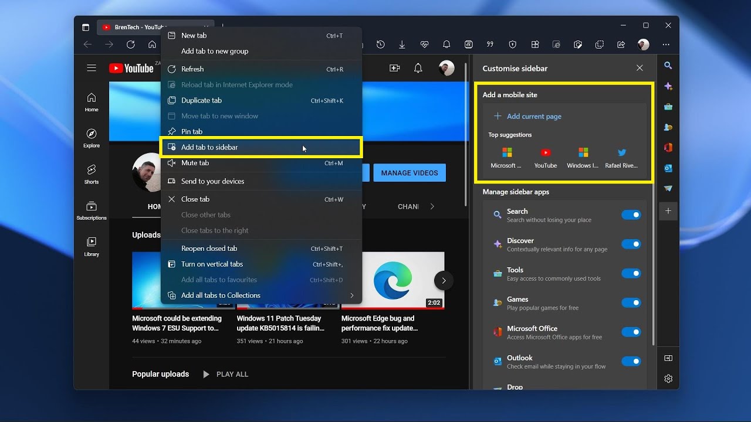Open the Microsoft Edge bug video thumbnail

[393, 280]
